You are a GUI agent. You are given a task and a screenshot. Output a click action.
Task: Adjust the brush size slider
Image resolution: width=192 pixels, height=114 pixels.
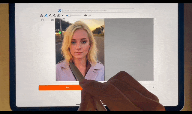click(72, 16)
